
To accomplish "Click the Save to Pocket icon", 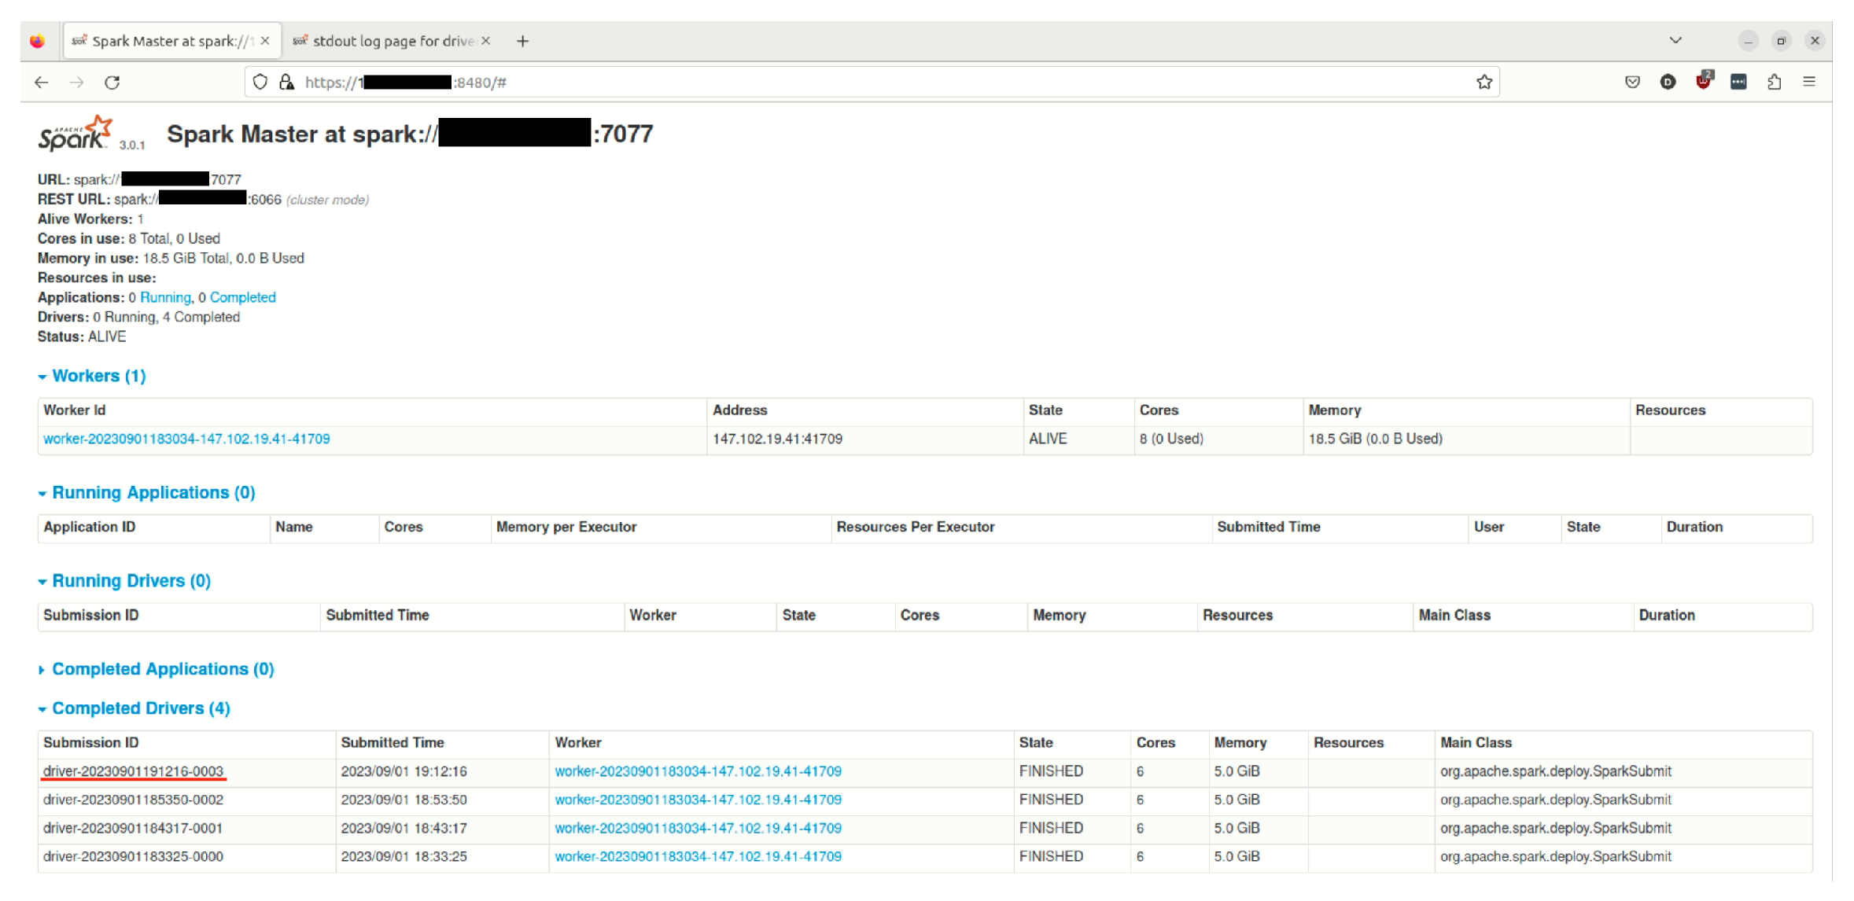I will (x=1632, y=82).
